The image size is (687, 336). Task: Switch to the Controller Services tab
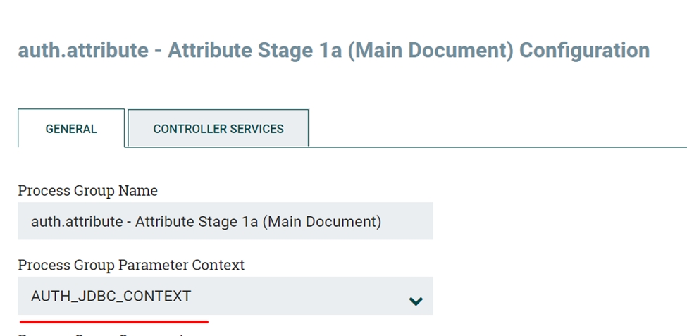tap(218, 129)
